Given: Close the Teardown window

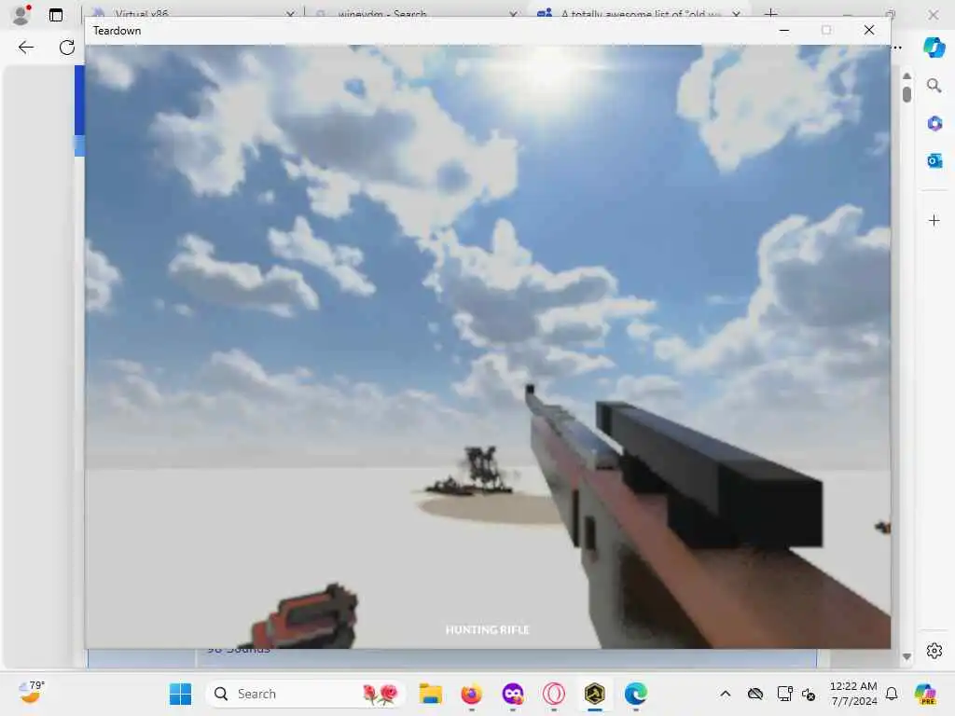Looking at the screenshot, I should pyautogui.click(x=869, y=30).
